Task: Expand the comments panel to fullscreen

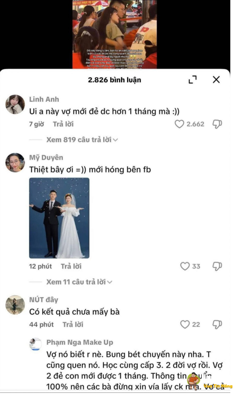Action: click(x=193, y=80)
